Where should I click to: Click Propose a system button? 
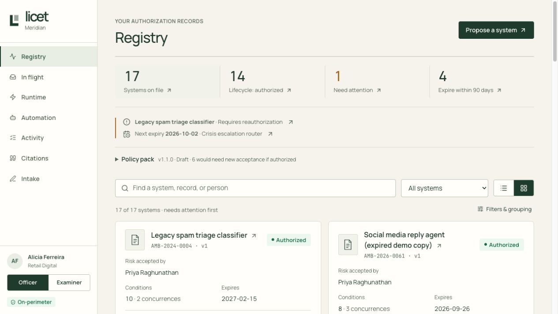(x=496, y=30)
